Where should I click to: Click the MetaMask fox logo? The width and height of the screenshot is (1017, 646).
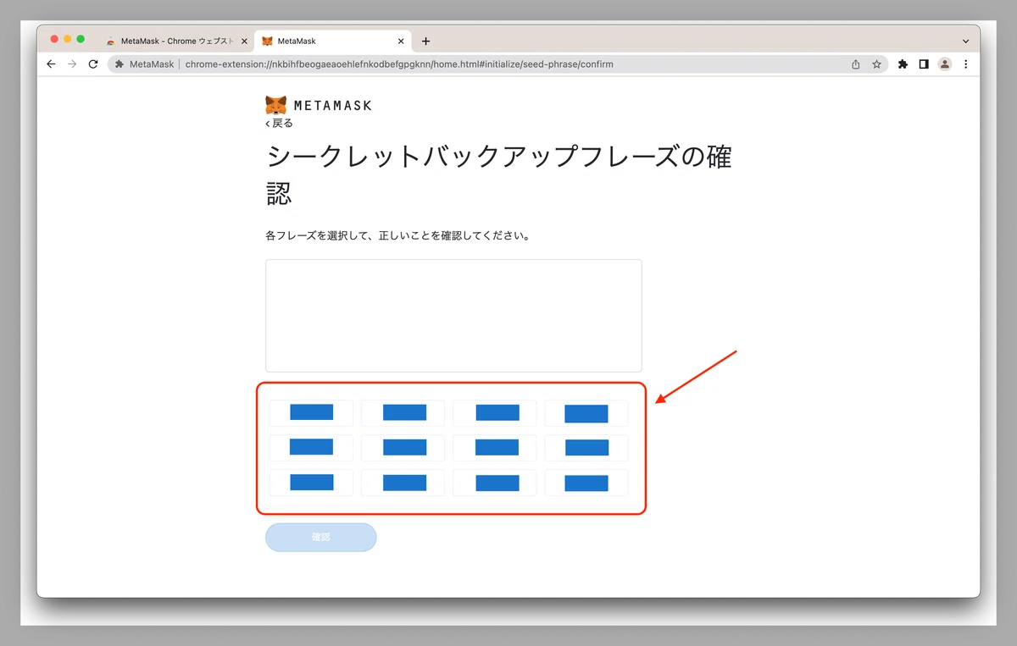coord(275,105)
